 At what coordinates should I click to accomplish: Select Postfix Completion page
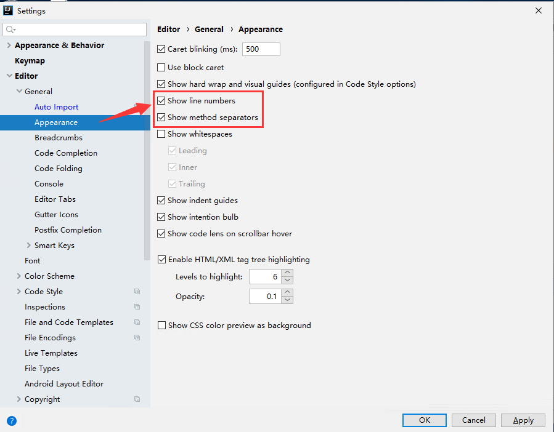pos(68,230)
